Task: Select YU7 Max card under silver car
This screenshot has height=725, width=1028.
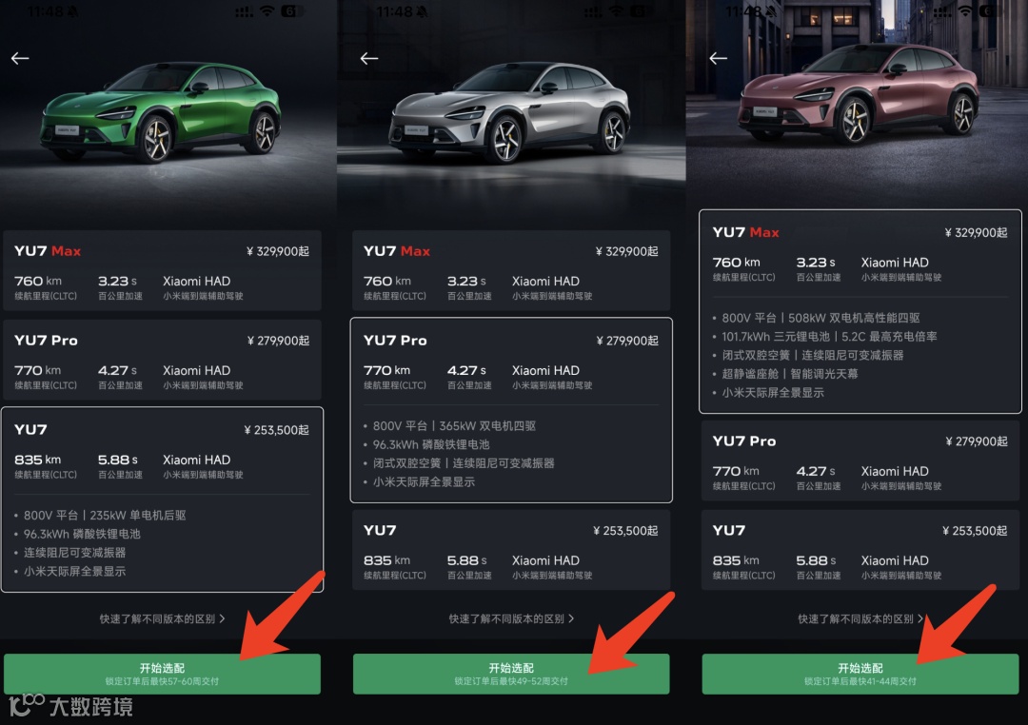Action: coord(511,270)
